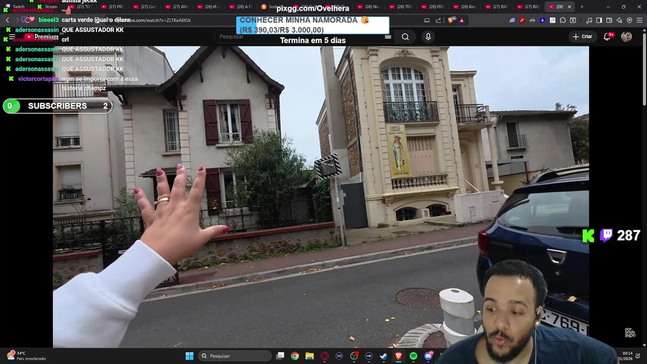Close the active YouTube tab
647x364 pixels.
[569, 7]
